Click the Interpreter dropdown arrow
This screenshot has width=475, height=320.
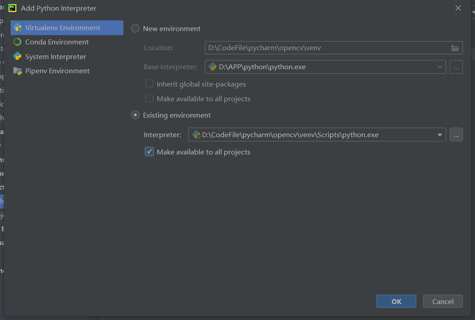click(x=439, y=135)
